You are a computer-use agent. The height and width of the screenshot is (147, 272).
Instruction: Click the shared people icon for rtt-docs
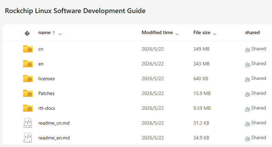(248, 109)
